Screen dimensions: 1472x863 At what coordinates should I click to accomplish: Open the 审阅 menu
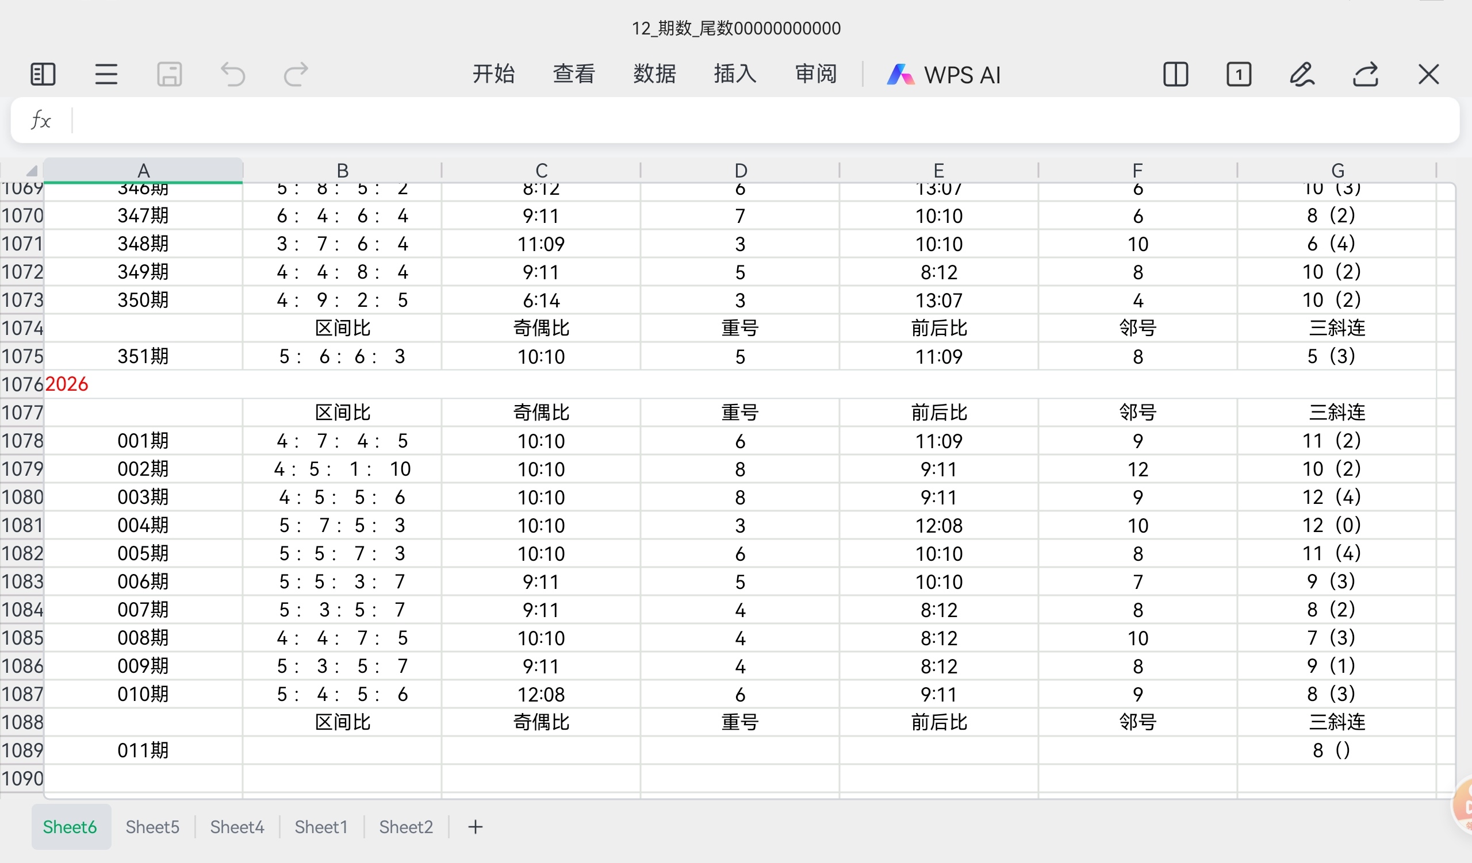point(816,75)
